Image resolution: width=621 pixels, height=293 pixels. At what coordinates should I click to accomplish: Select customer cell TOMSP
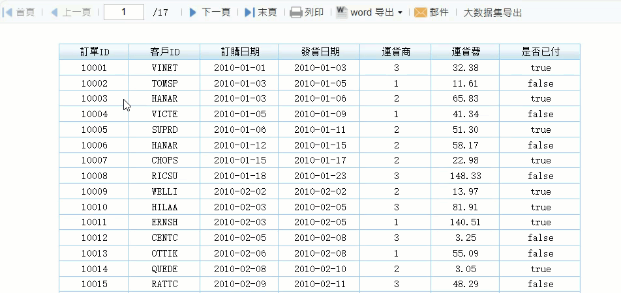(164, 83)
